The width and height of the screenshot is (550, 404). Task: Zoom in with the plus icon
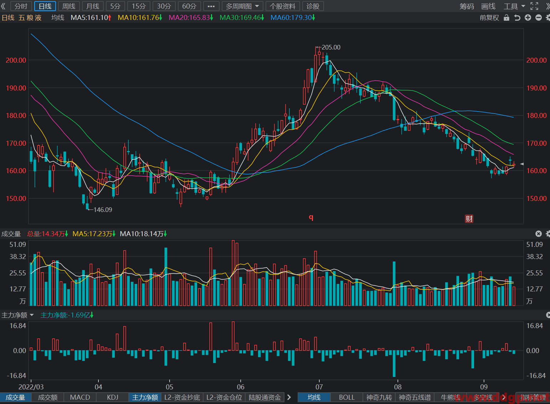[528, 18]
